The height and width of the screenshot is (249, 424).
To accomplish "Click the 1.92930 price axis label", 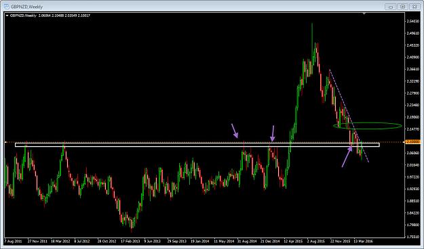I will tap(412, 189).
